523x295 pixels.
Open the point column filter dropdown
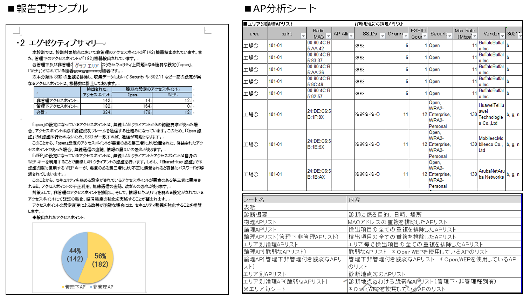coord(303,36)
